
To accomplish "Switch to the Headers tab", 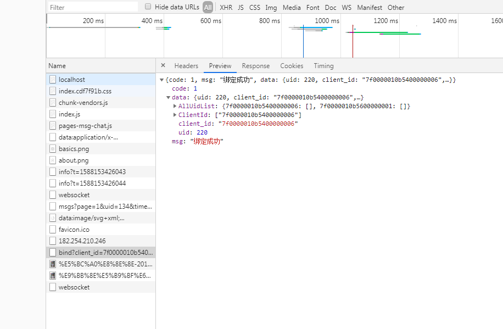I will point(186,66).
